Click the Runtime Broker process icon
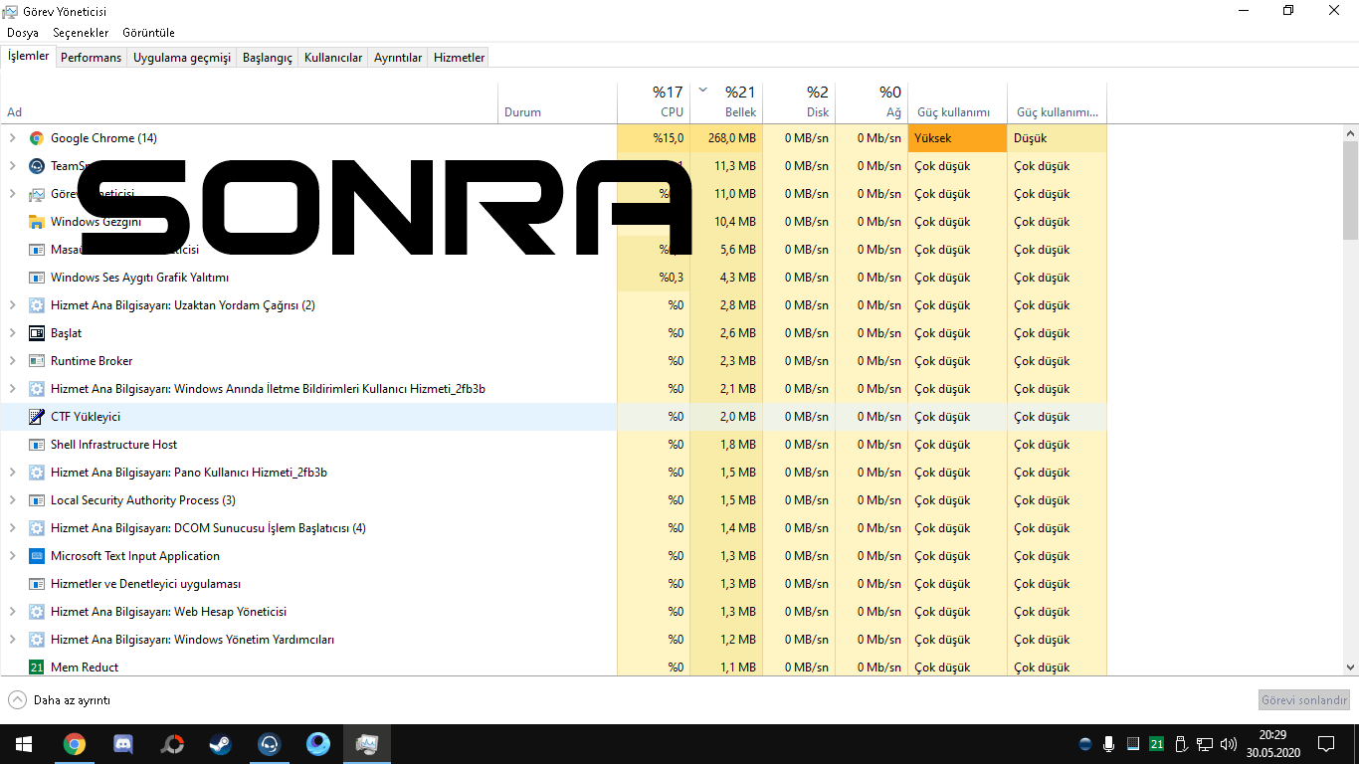Viewport: 1359px width, 764px height. point(37,361)
